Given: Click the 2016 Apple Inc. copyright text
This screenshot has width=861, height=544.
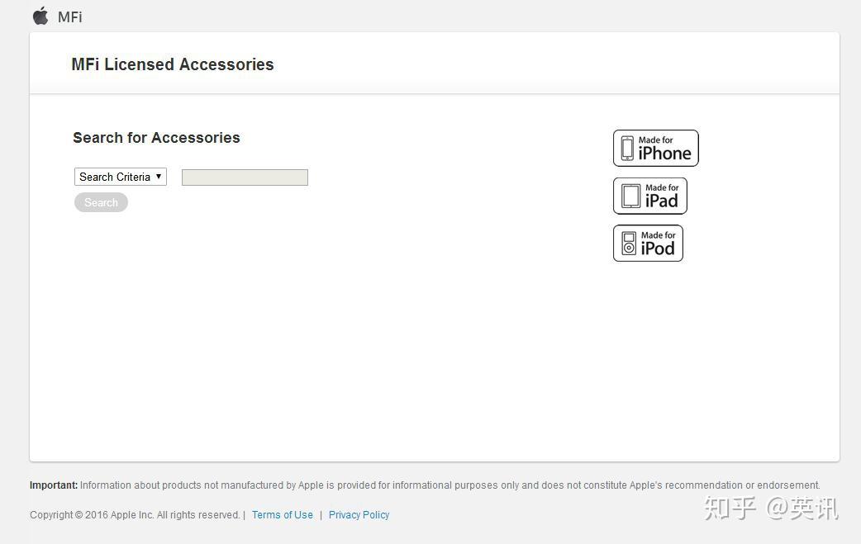Looking at the screenshot, I should [x=135, y=514].
